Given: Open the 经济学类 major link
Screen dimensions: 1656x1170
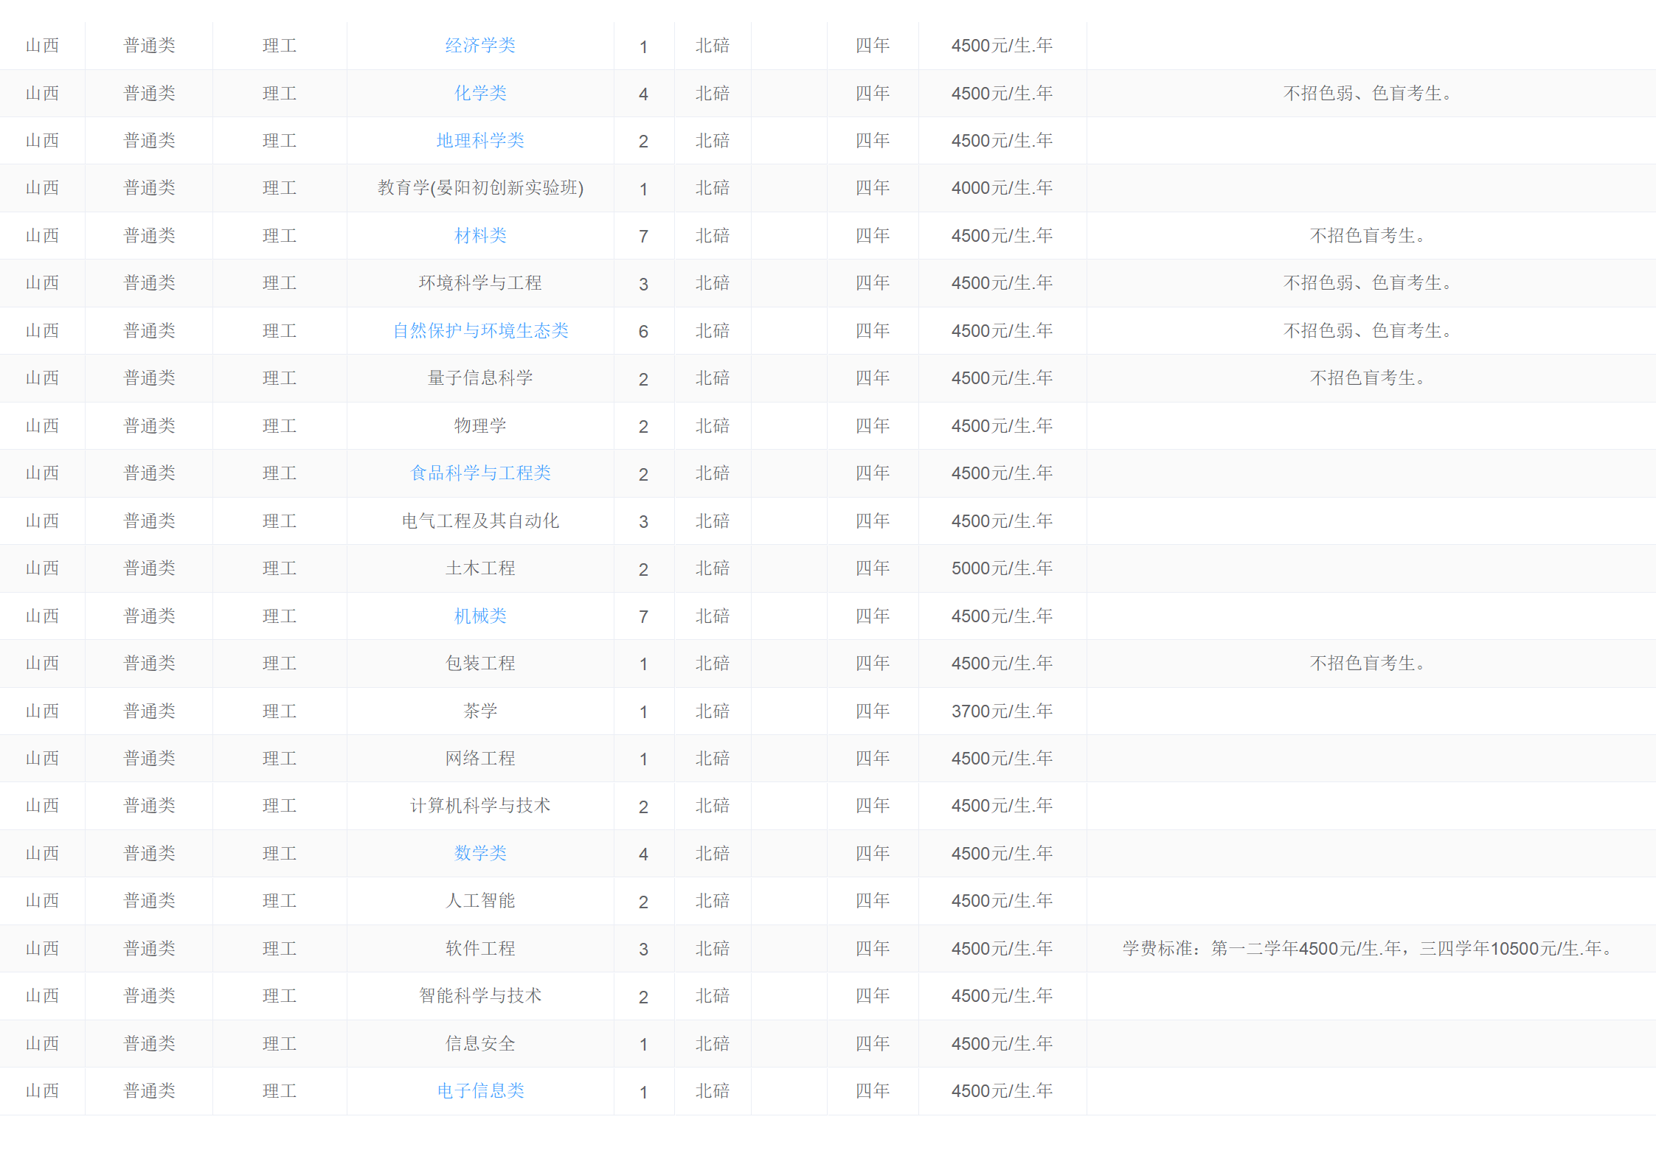Looking at the screenshot, I should tap(480, 46).
